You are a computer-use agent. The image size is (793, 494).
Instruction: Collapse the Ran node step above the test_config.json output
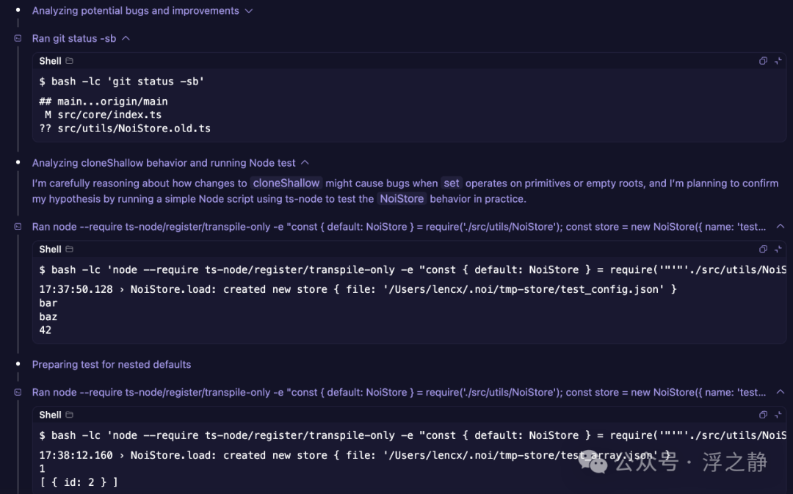point(780,227)
